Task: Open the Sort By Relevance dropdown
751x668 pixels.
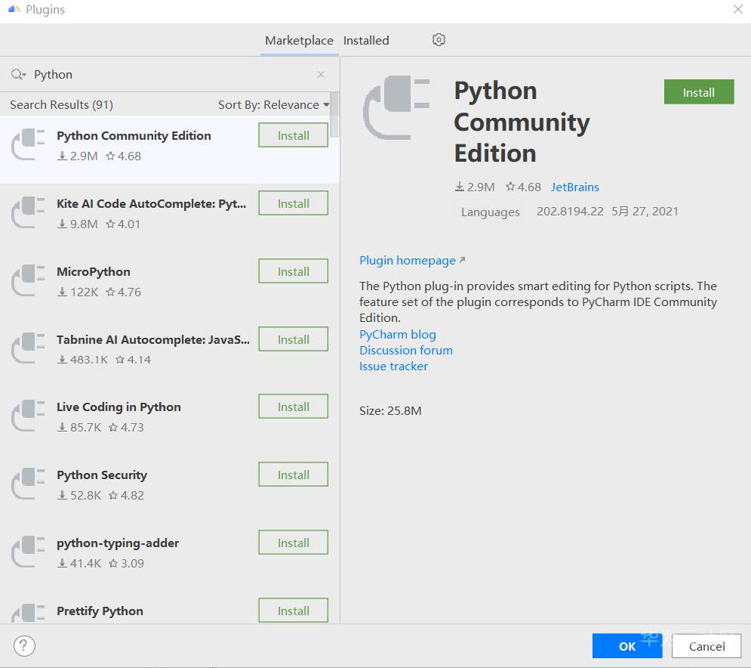Action: coord(273,105)
